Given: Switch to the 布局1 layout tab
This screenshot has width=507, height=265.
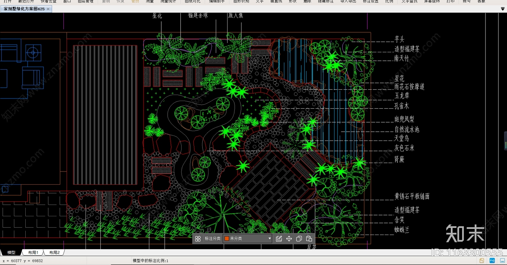Looking at the screenshot, I should click(33, 252).
